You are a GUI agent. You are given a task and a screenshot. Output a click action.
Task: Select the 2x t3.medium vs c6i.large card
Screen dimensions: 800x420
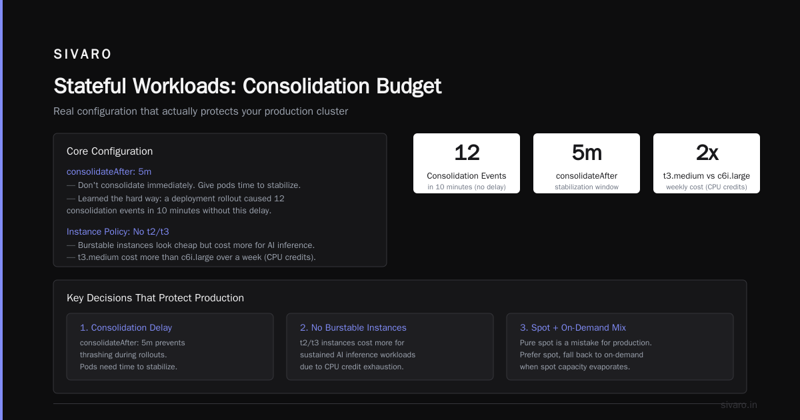[x=707, y=163]
